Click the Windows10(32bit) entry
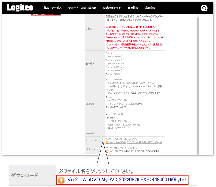 114,60
